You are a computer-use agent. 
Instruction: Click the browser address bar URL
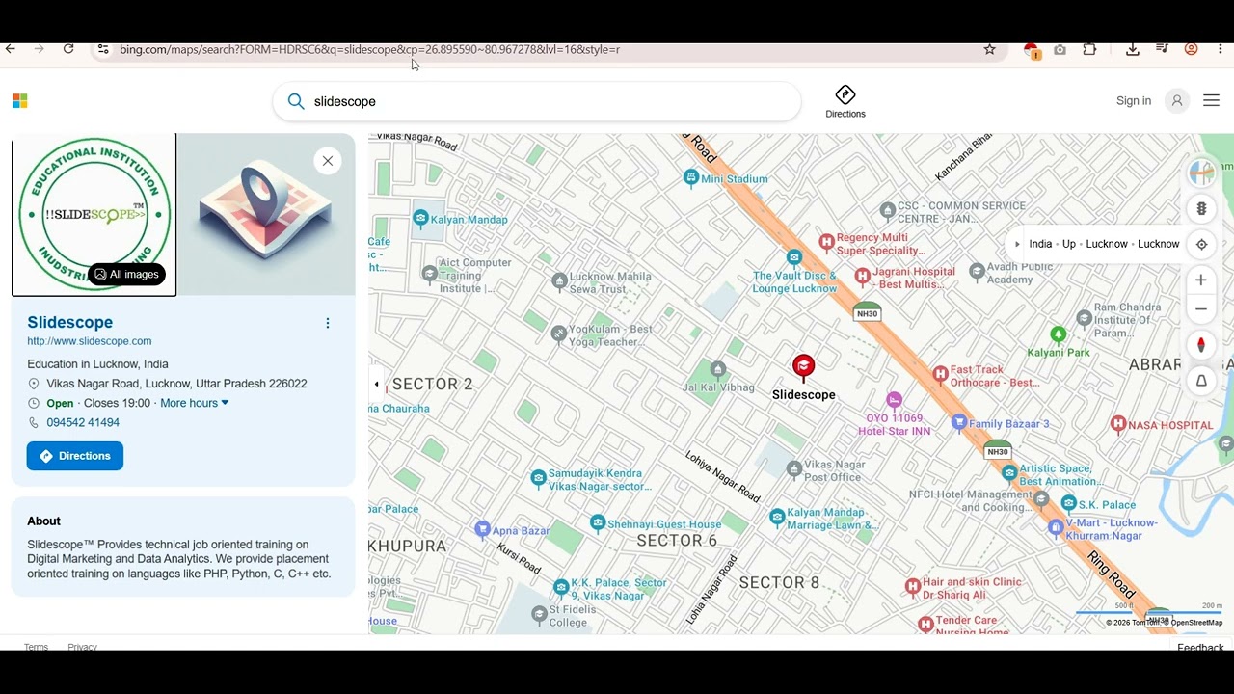[x=369, y=49]
